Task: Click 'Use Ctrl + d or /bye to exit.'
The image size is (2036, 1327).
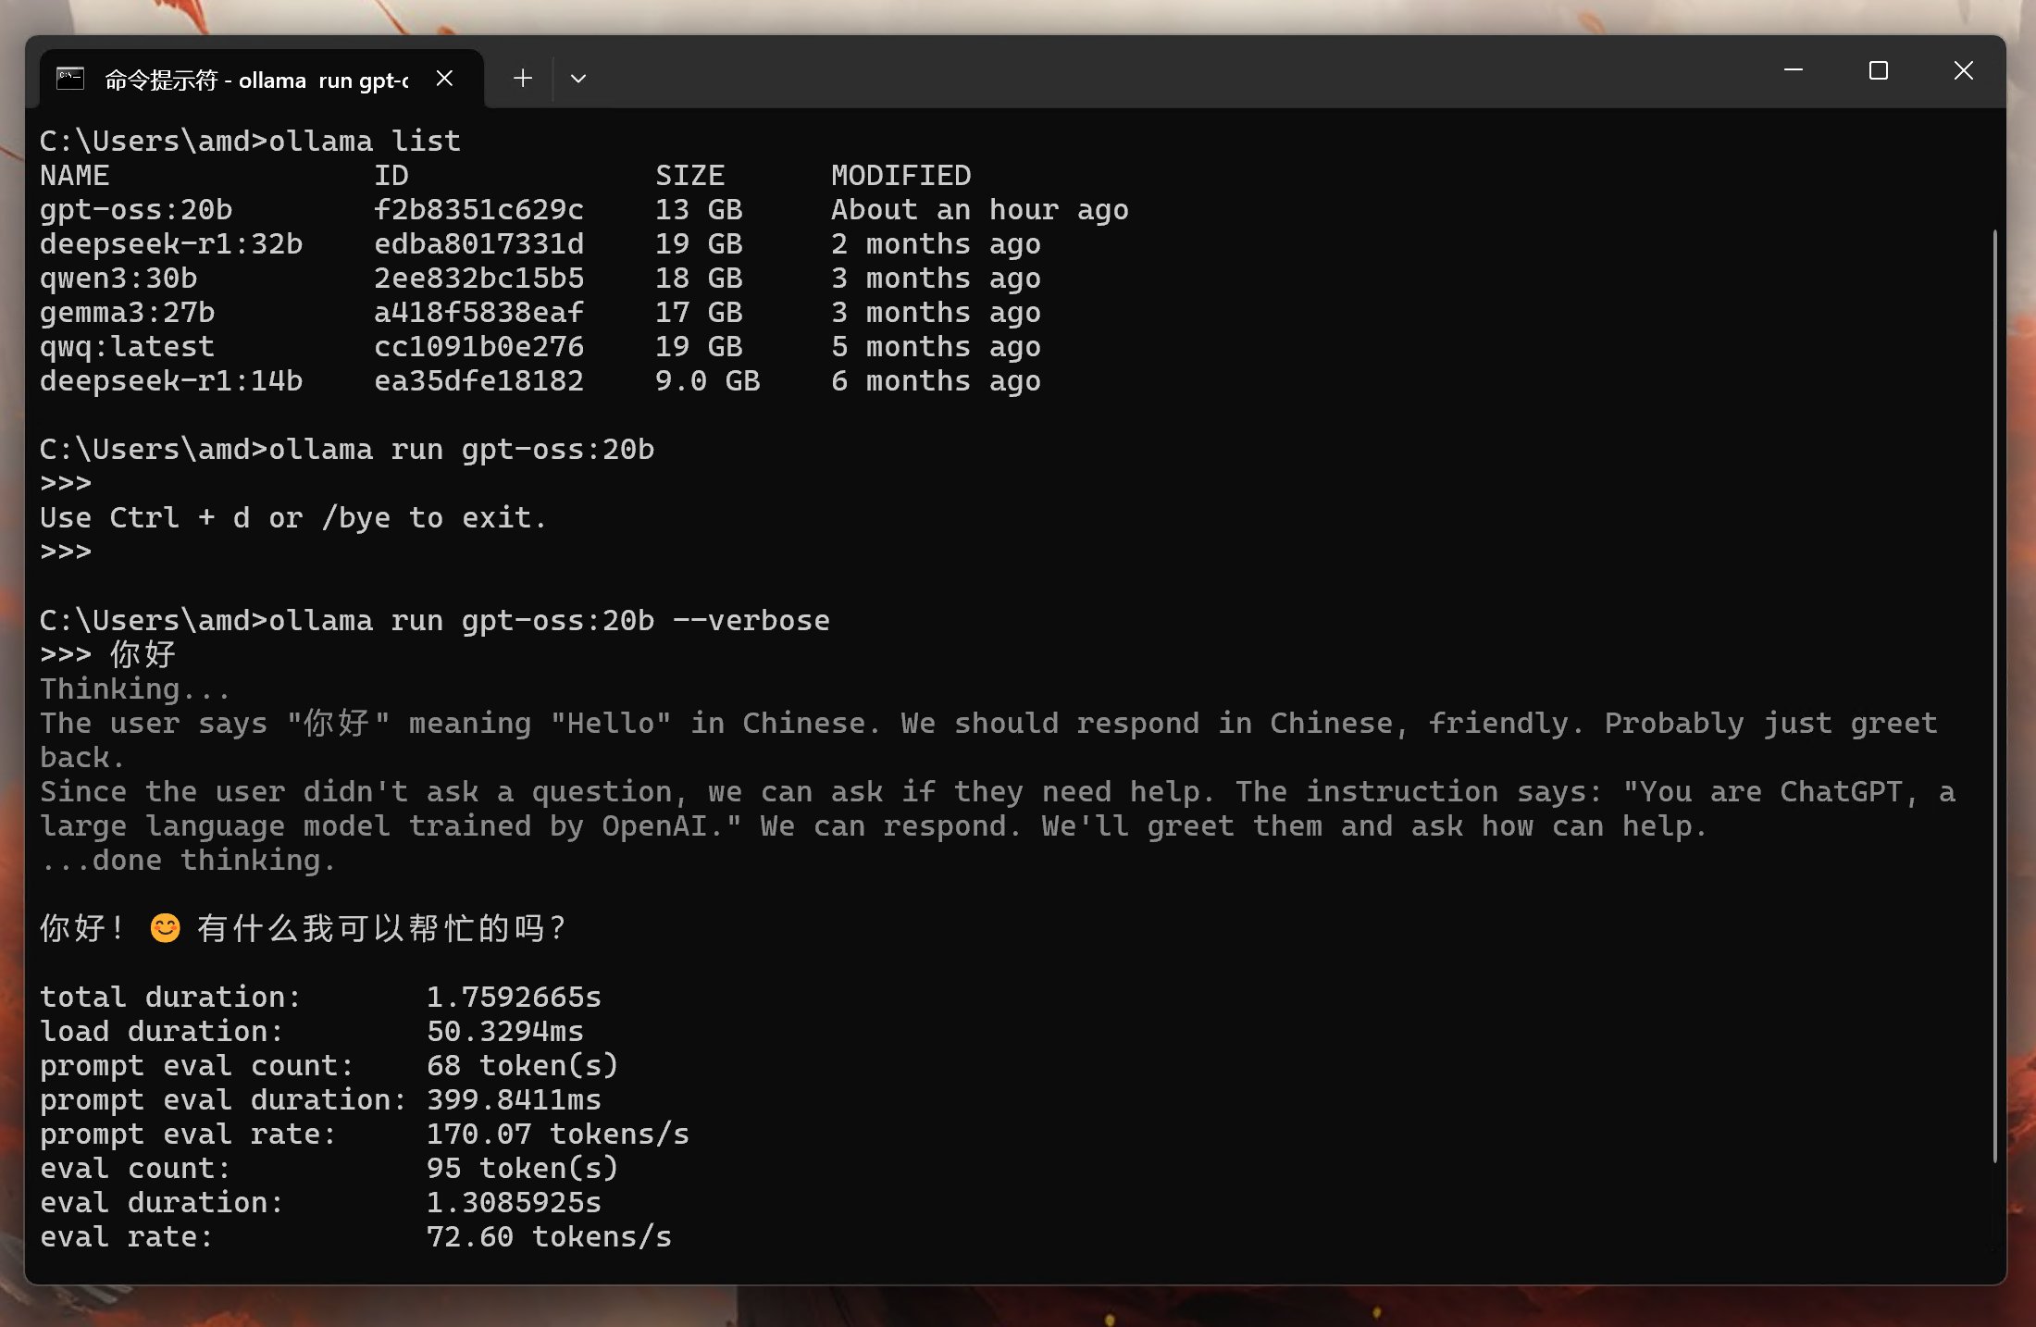Action: (293, 518)
